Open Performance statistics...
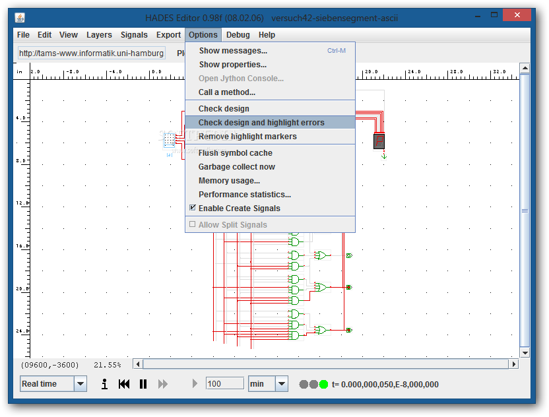 [270, 195]
